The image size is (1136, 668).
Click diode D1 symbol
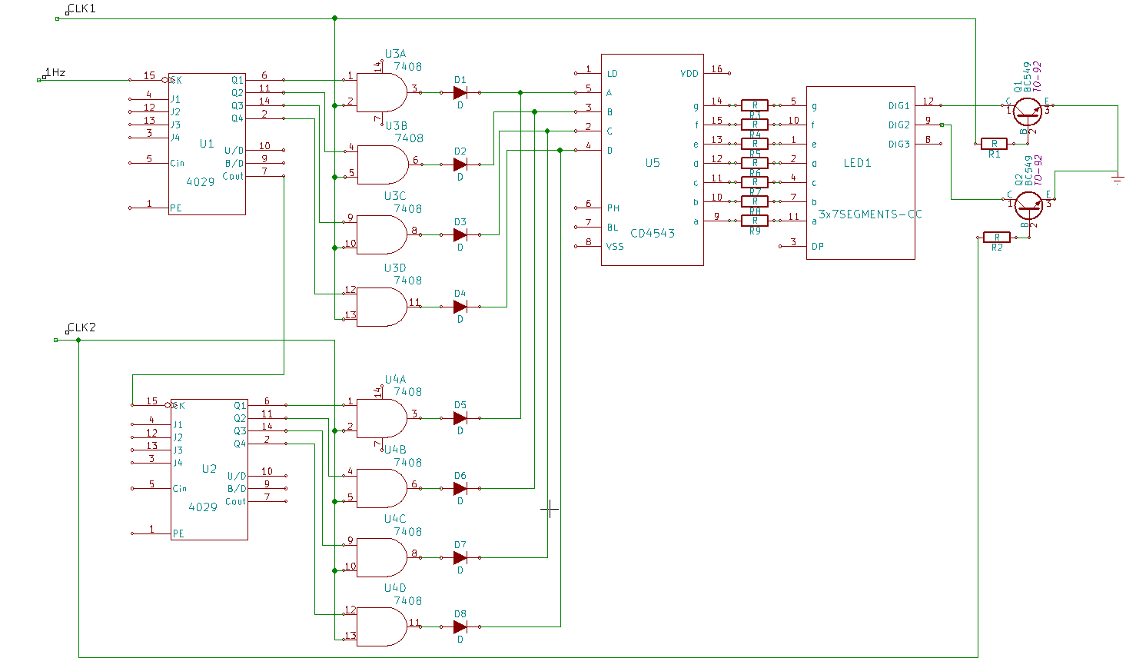(460, 93)
